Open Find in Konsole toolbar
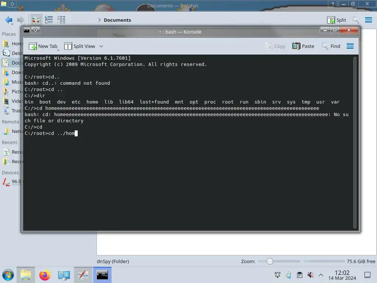377x283 pixels. point(331,46)
